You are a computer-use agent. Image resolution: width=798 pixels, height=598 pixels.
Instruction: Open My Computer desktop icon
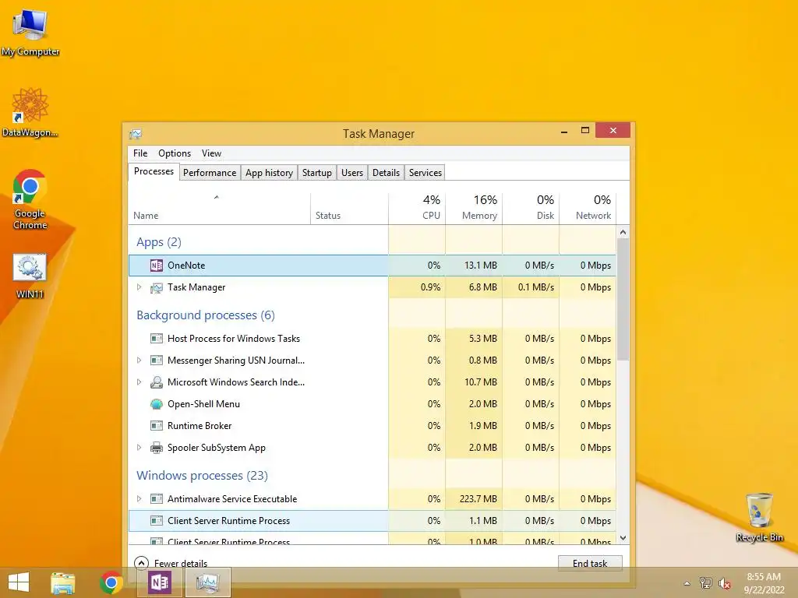click(x=30, y=32)
